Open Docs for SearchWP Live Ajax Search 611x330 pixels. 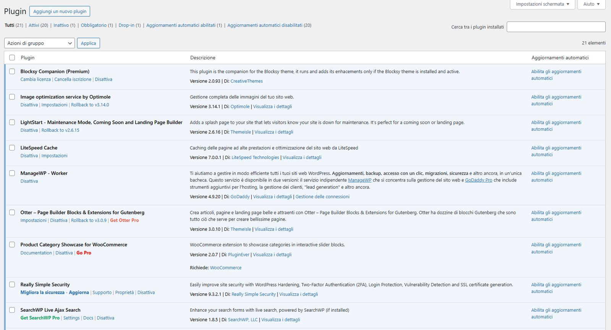point(88,318)
